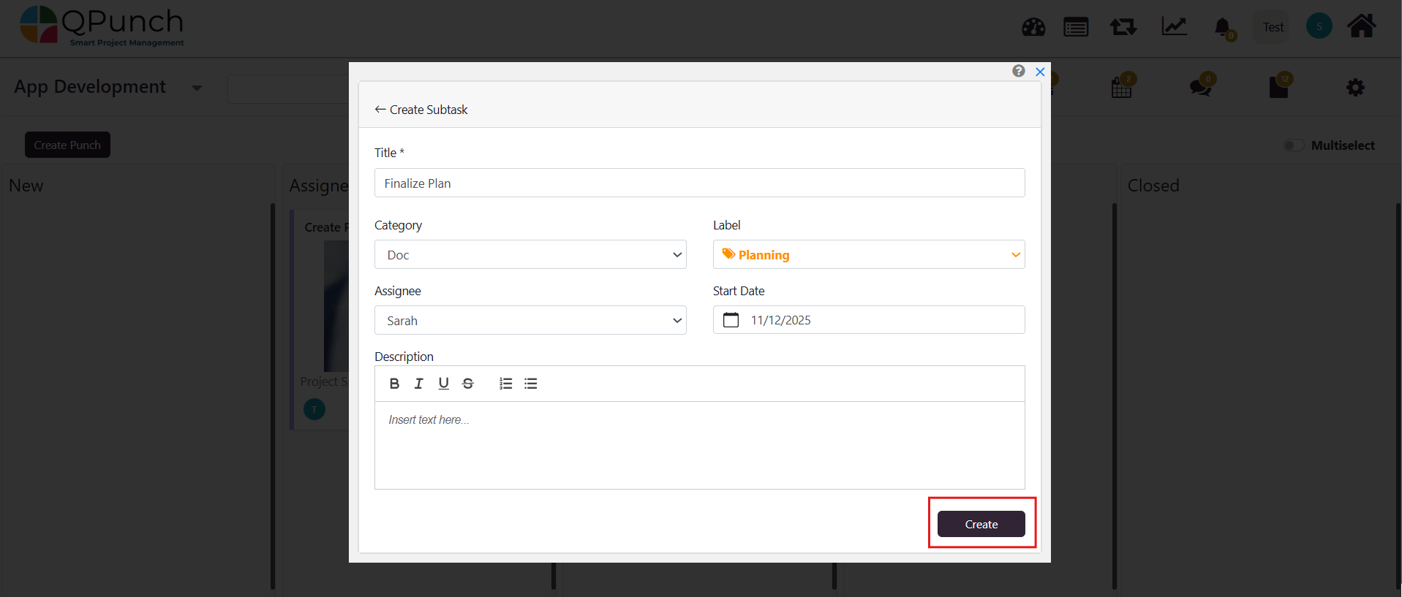Toggle Underline in description editor
Screen dimensions: 1402x597
443,384
